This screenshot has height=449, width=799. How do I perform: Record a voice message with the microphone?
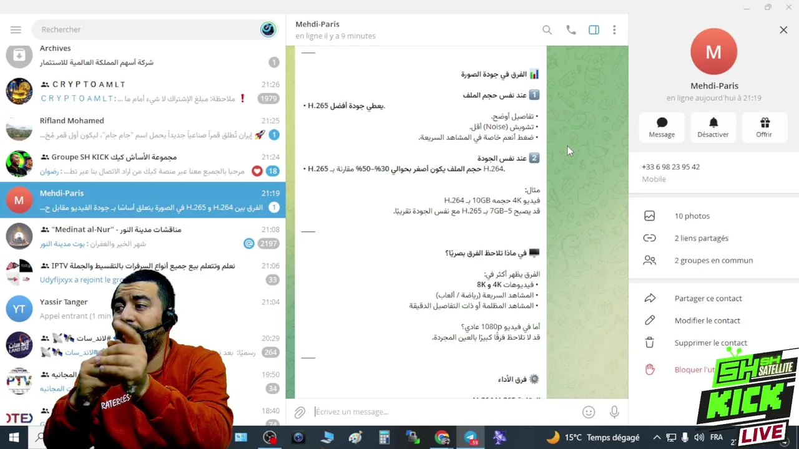click(x=615, y=412)
